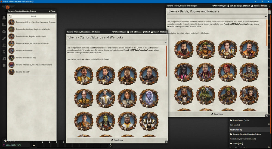Choose the Drawing Tools pencil icon
Screen dimensions: 272x149
[x=4, y=38]
